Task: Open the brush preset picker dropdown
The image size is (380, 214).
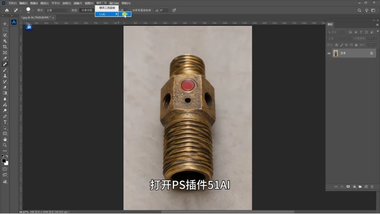Action: 33,11
